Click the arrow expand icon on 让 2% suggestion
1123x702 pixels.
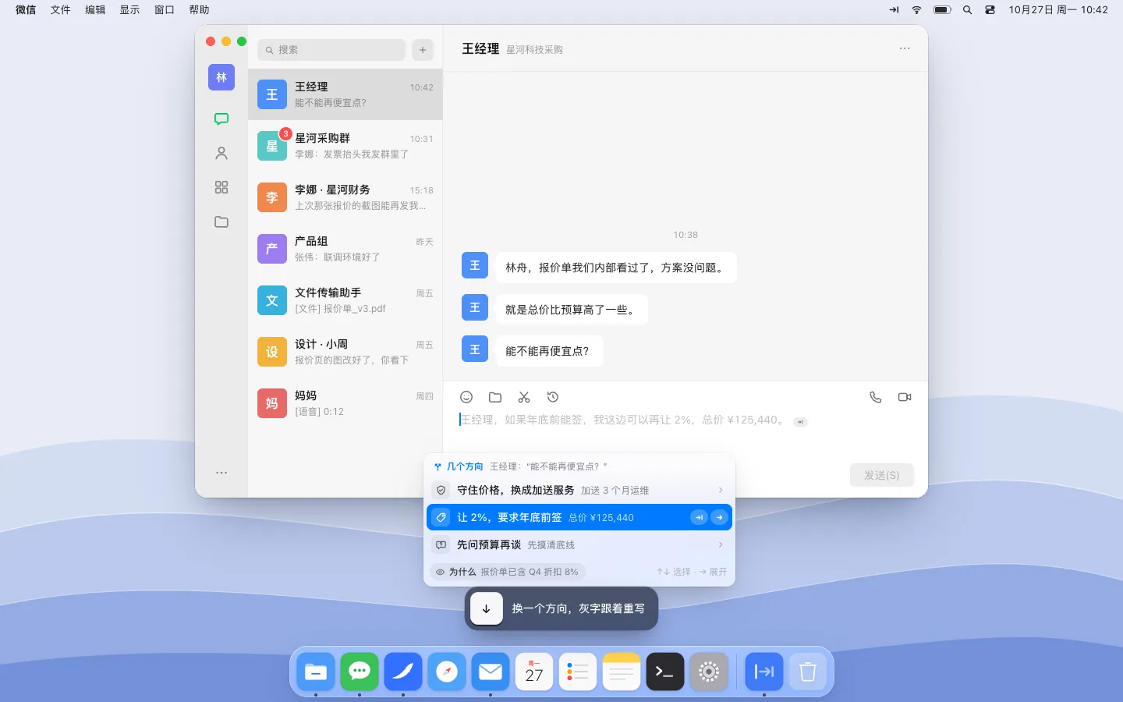tap(719, 517)
